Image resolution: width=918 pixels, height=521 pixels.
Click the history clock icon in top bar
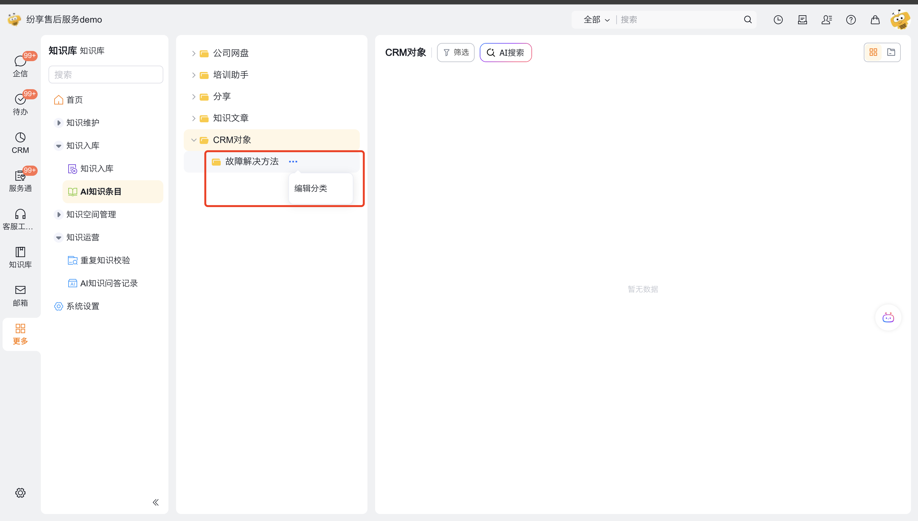coord(778,20)
